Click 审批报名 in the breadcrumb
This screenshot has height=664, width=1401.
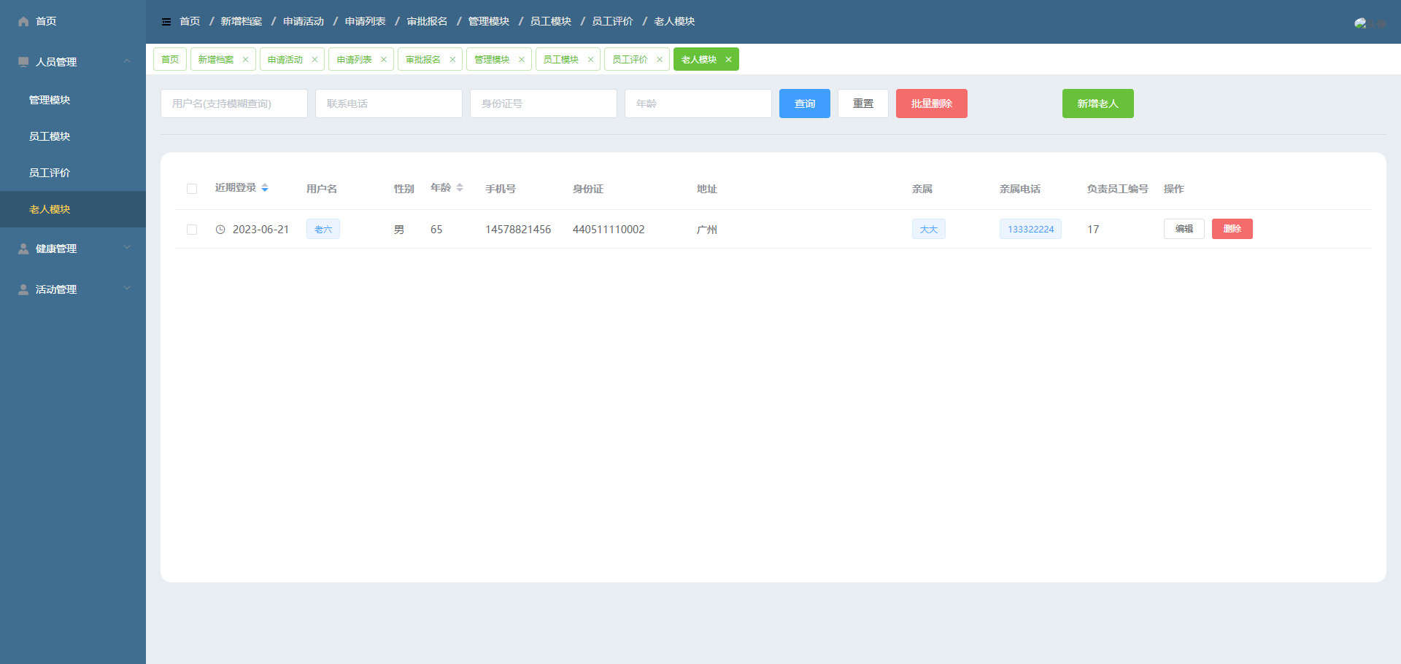tap(427, 21)
